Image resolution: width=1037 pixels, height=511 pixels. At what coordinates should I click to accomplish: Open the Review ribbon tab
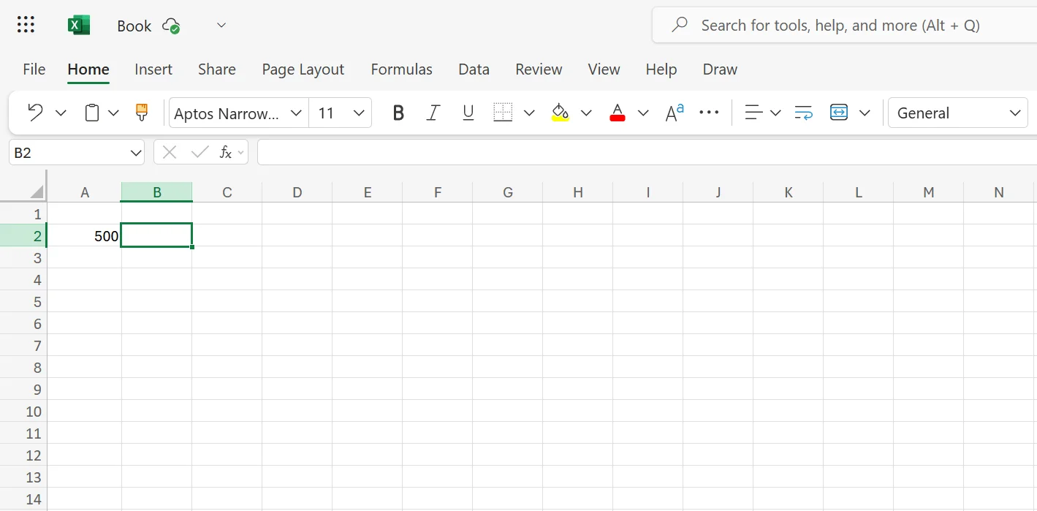pyautogui.click(x=539, y=69)
